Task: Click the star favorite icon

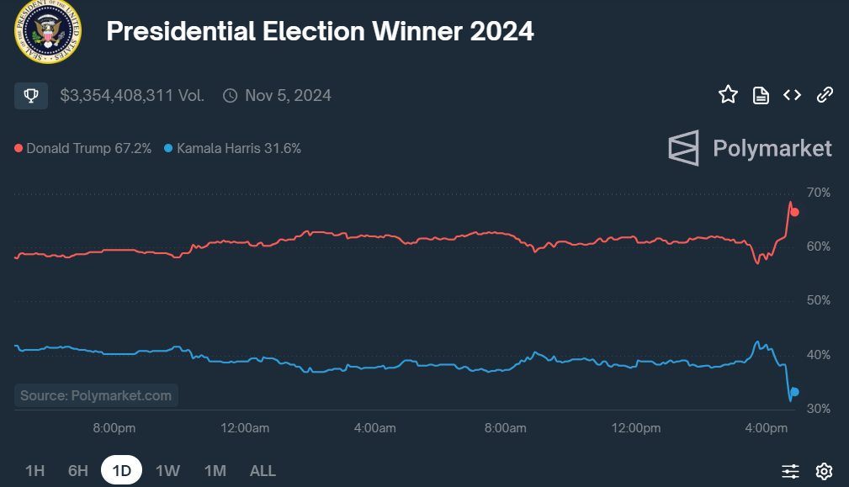Action: [728, 95]
